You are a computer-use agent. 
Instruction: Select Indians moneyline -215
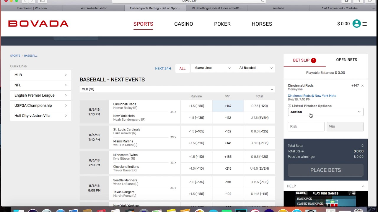[228, 168]
